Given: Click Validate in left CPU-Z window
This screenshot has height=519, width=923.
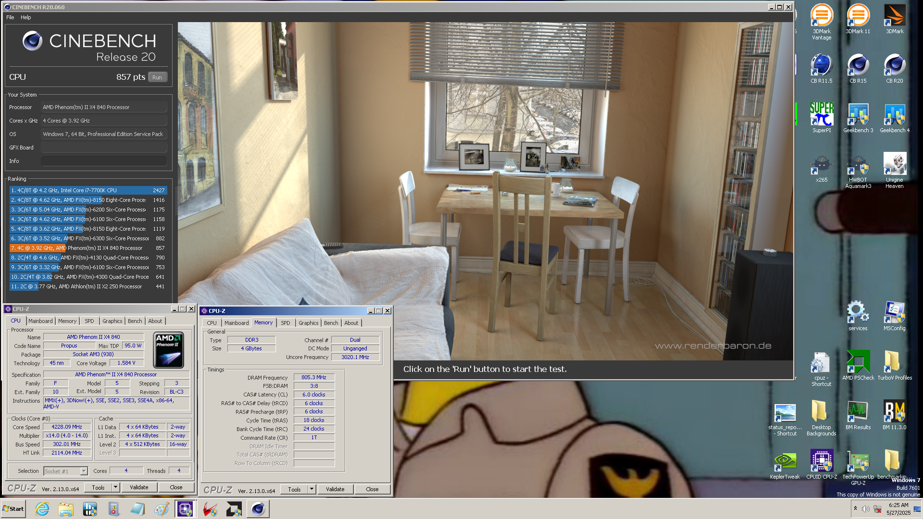Looking at the screenshot, I should click(139, 487).
